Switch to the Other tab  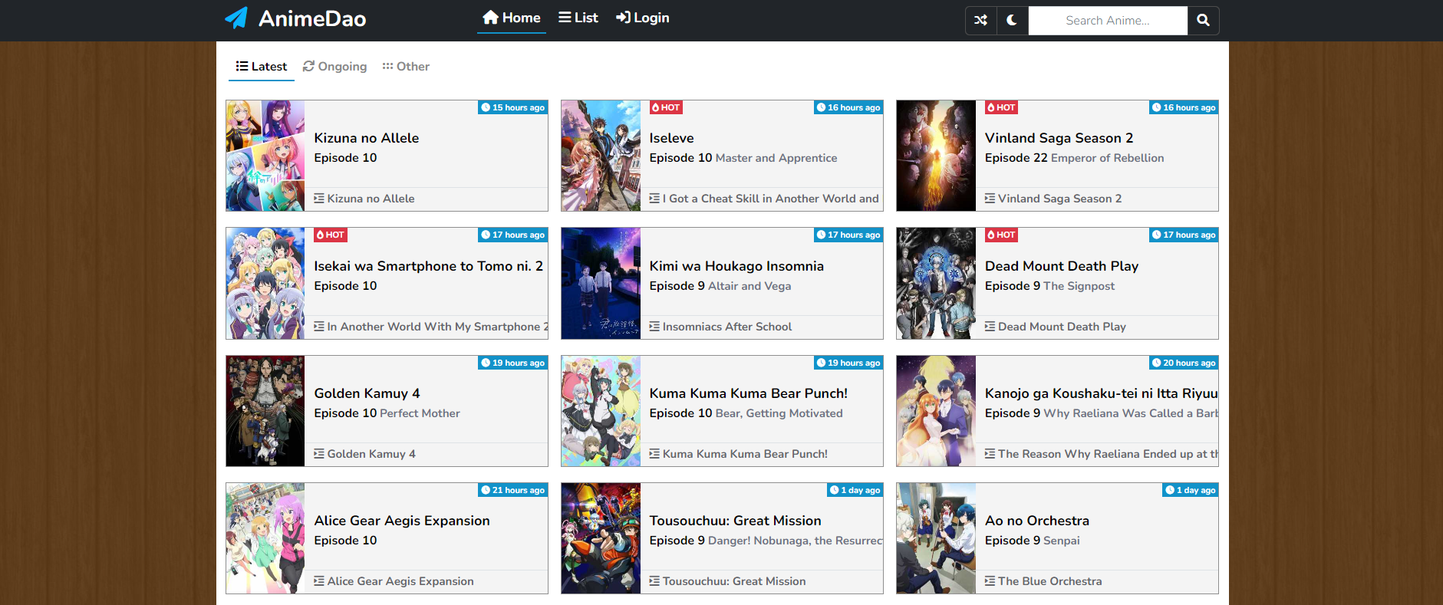tap(406, 67)
